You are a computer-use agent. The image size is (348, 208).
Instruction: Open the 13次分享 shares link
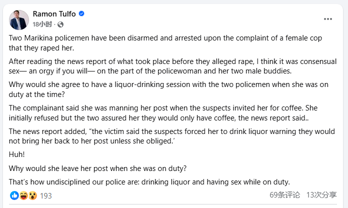pyautogui.click(x=321, y=195)
